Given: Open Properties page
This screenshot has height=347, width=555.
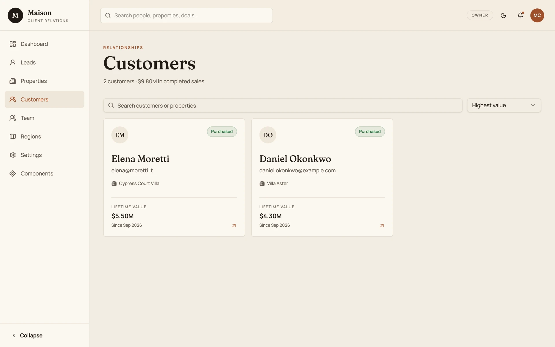Looking at the screenshot, I should (45, 81).
